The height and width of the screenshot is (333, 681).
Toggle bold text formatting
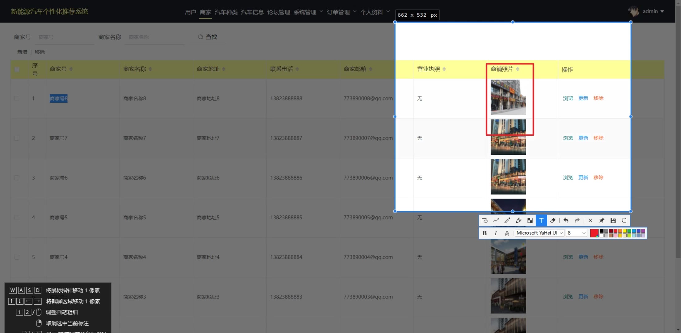point(484,233)
